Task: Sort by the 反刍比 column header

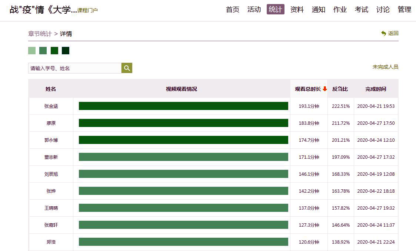Action: point(340,89)
